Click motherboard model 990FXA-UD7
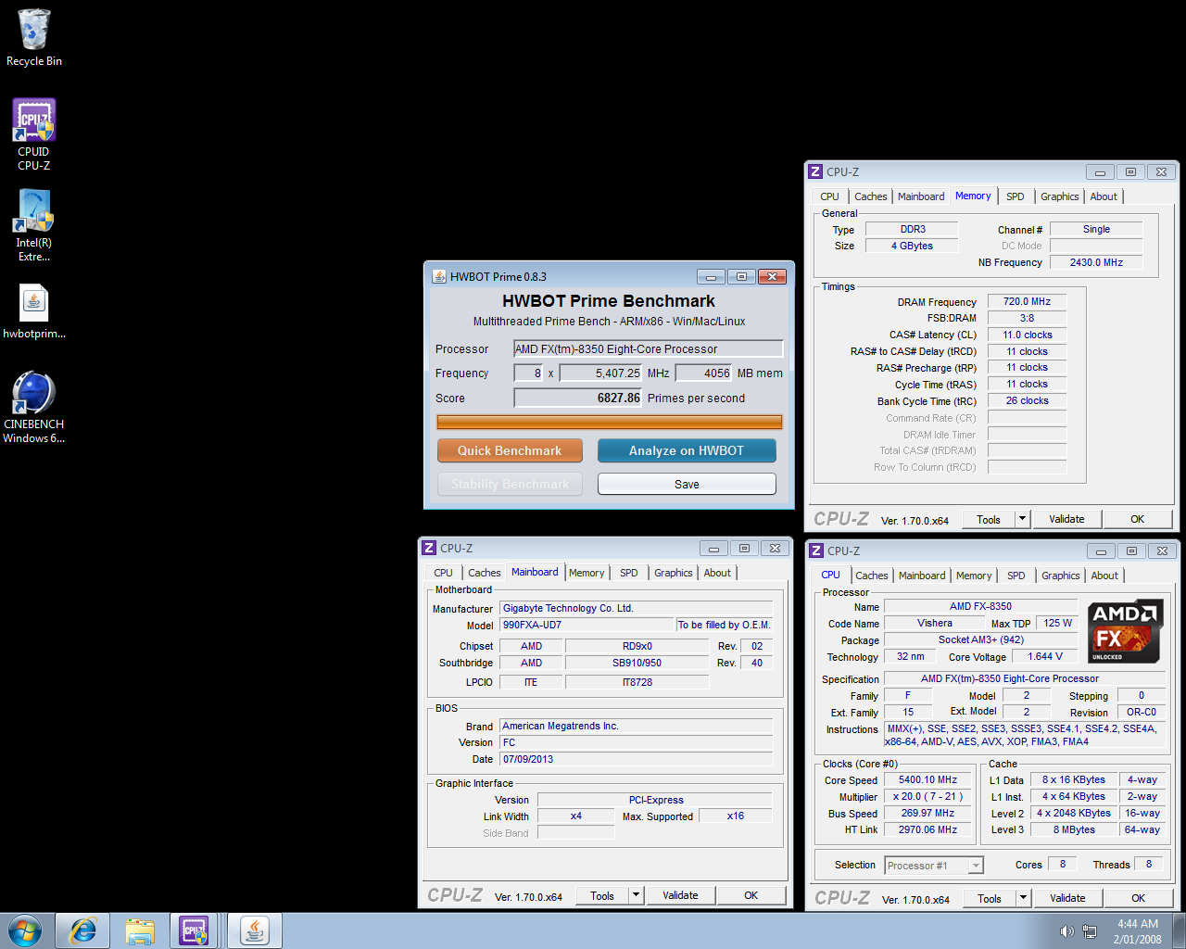 (587, 625)
